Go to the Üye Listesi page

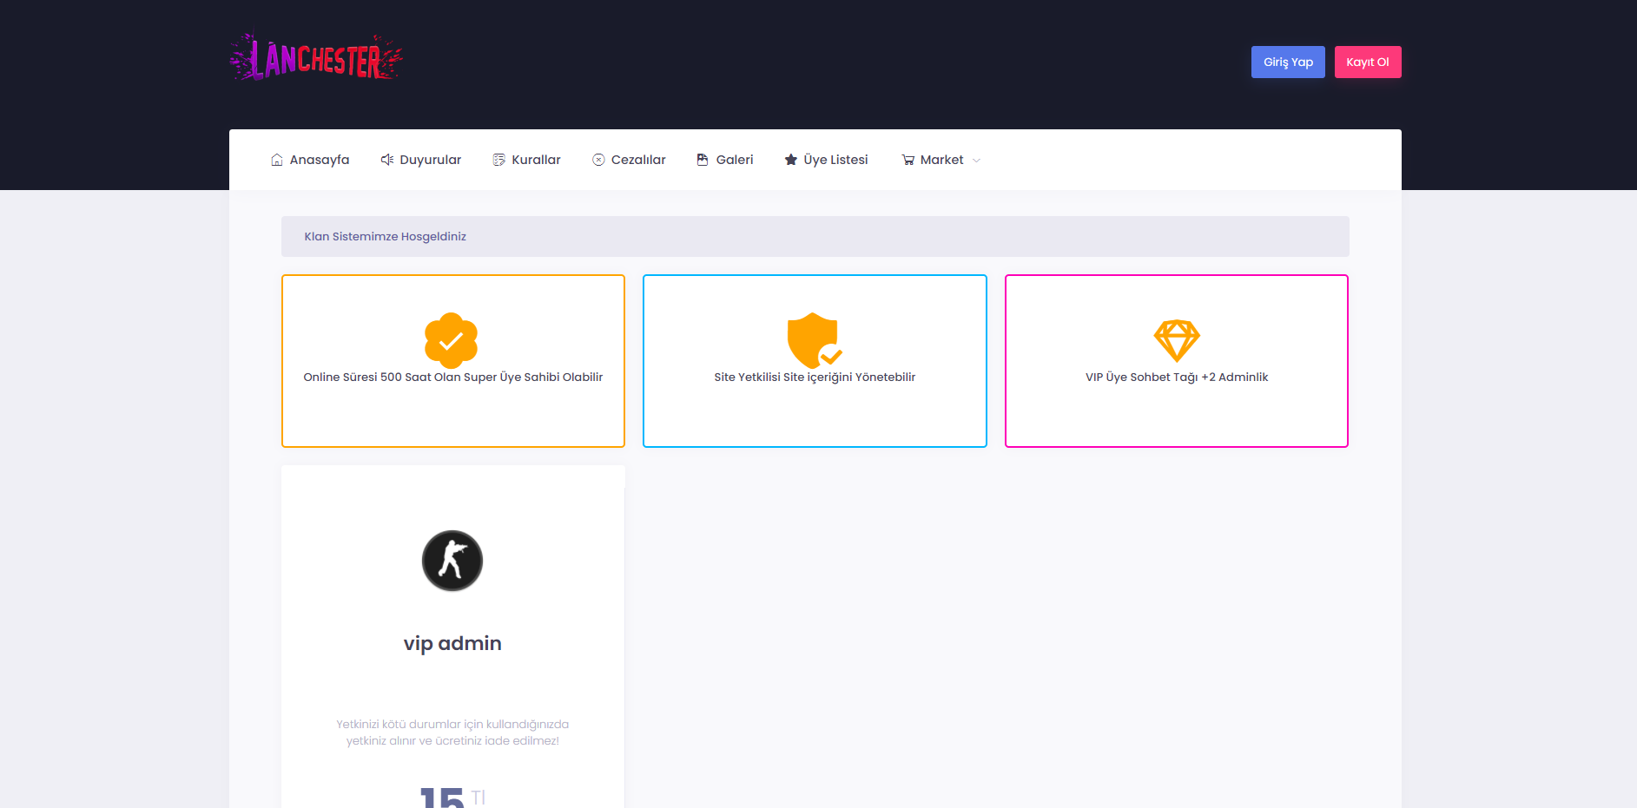[835, 160]
